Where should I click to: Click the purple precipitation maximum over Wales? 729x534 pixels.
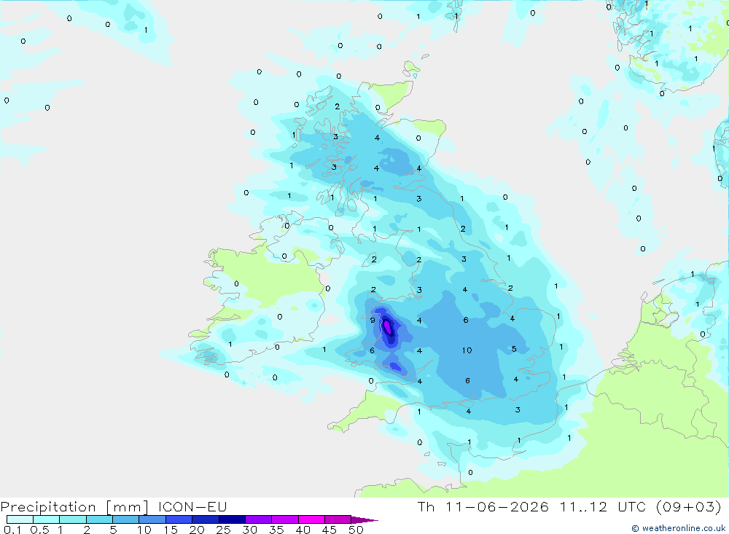[387, 326]
